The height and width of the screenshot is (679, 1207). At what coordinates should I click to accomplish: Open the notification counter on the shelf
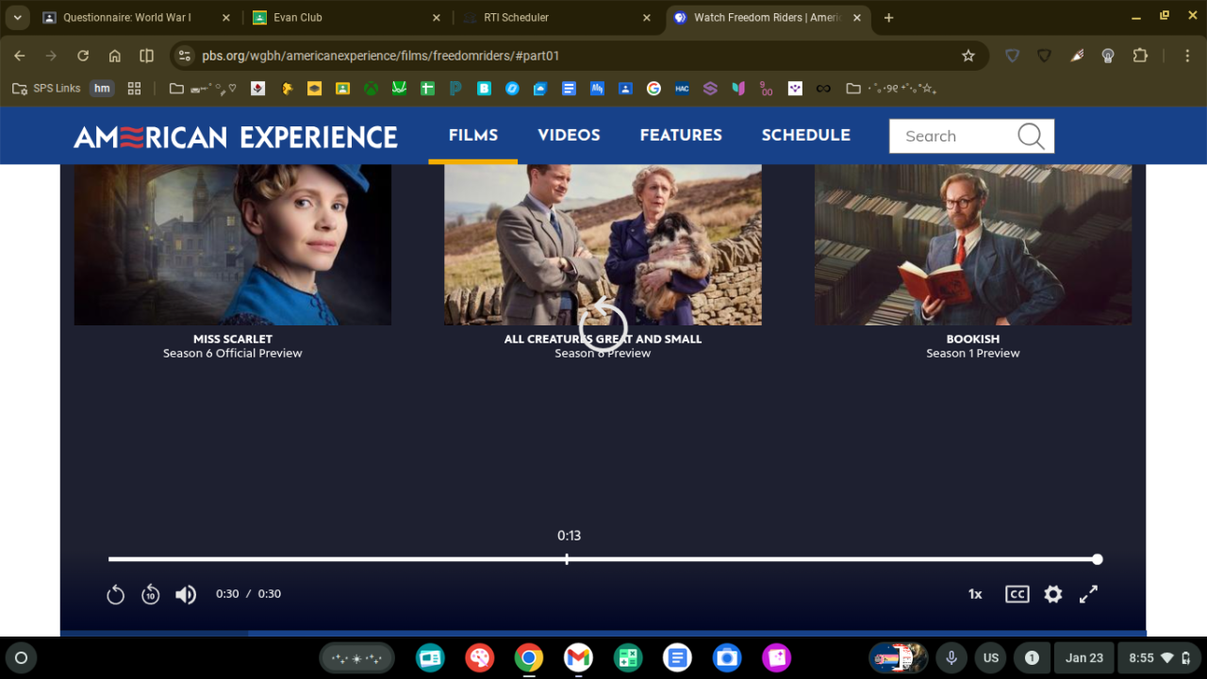coord(1032,658)
